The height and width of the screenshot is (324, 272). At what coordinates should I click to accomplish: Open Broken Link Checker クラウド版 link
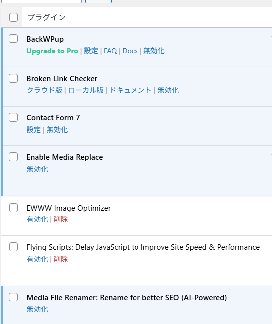pos(44,90)
